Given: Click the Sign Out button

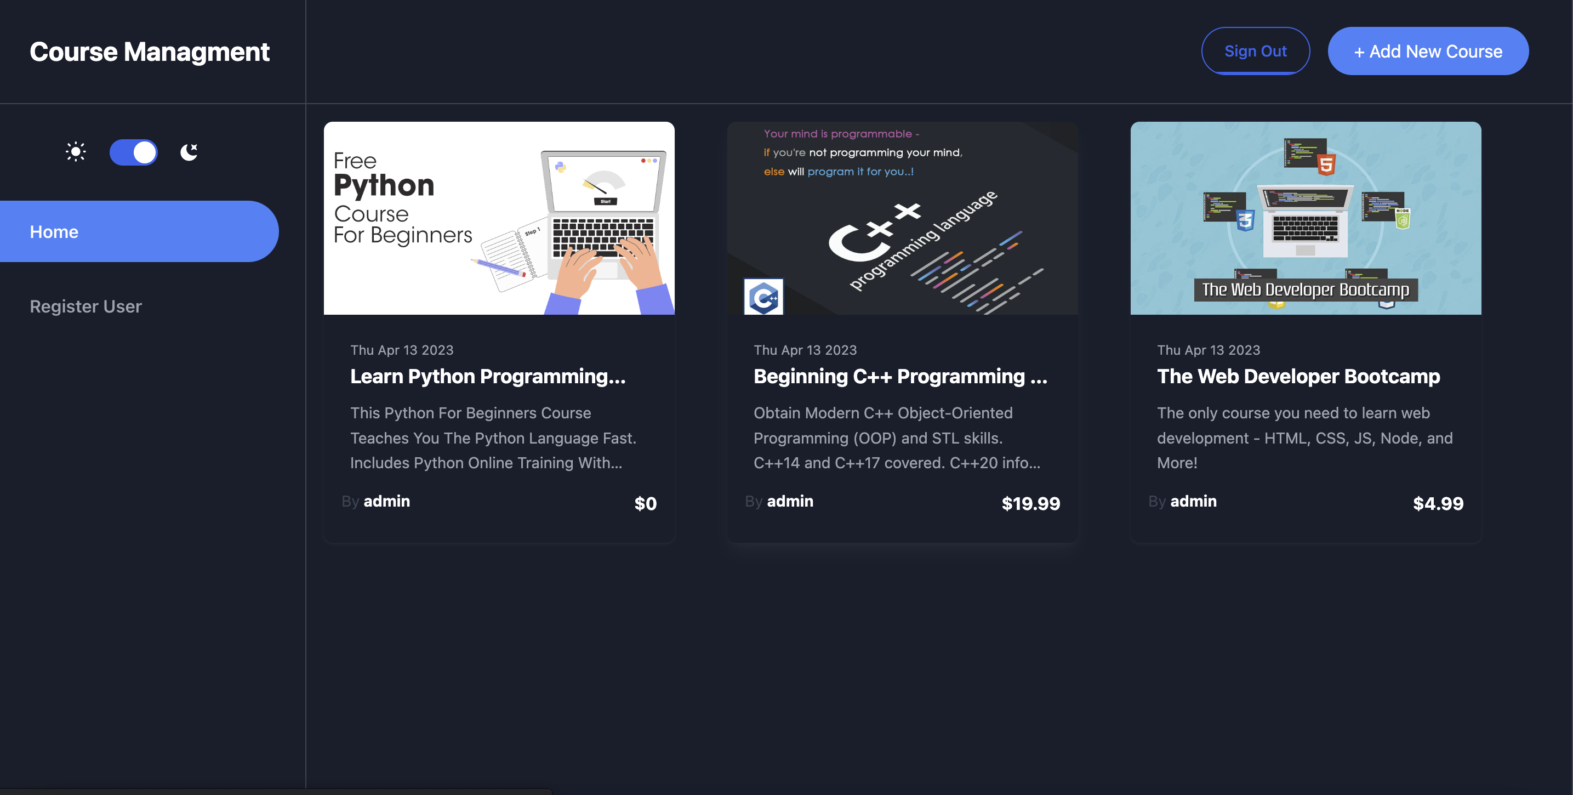Looking at the screenshot, I should pyautogui.click(x=1256, y=51).
